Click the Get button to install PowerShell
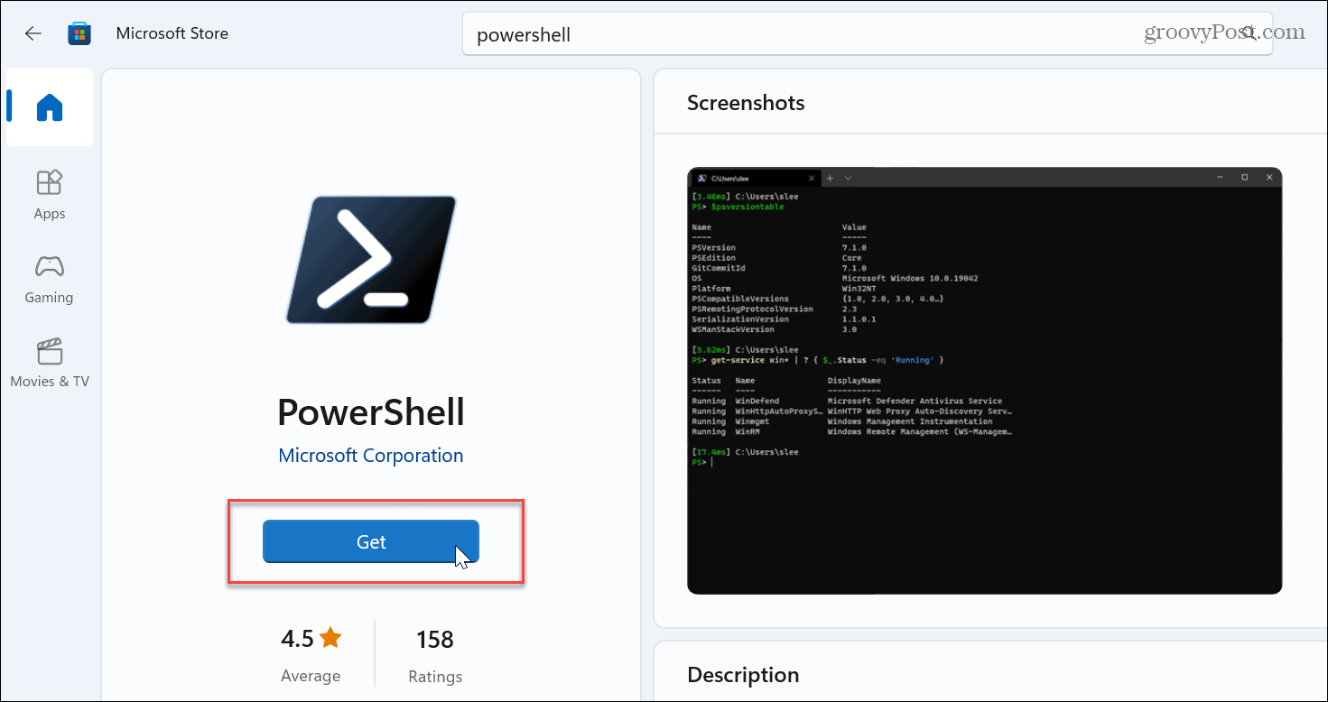 pyautogui.click(x=371, y=541)
